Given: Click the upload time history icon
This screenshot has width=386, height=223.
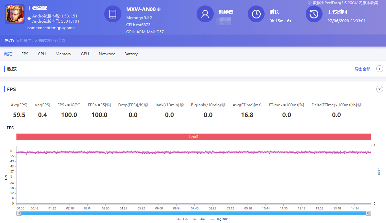Looking at the screenshot, I should [314, 14].
